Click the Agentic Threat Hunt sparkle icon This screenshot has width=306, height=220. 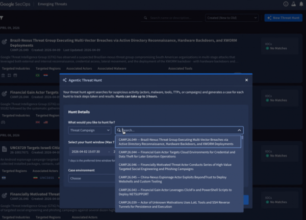64,80
